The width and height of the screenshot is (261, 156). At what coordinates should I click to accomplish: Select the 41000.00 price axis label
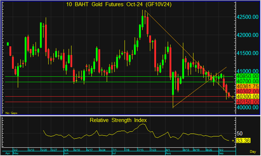coord(247,71)
